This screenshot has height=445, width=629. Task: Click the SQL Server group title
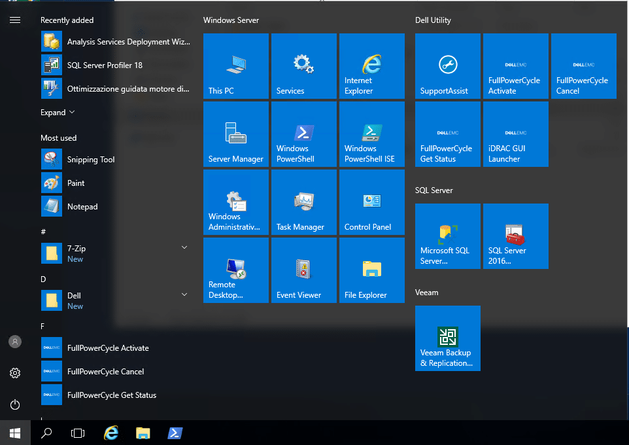433,190
